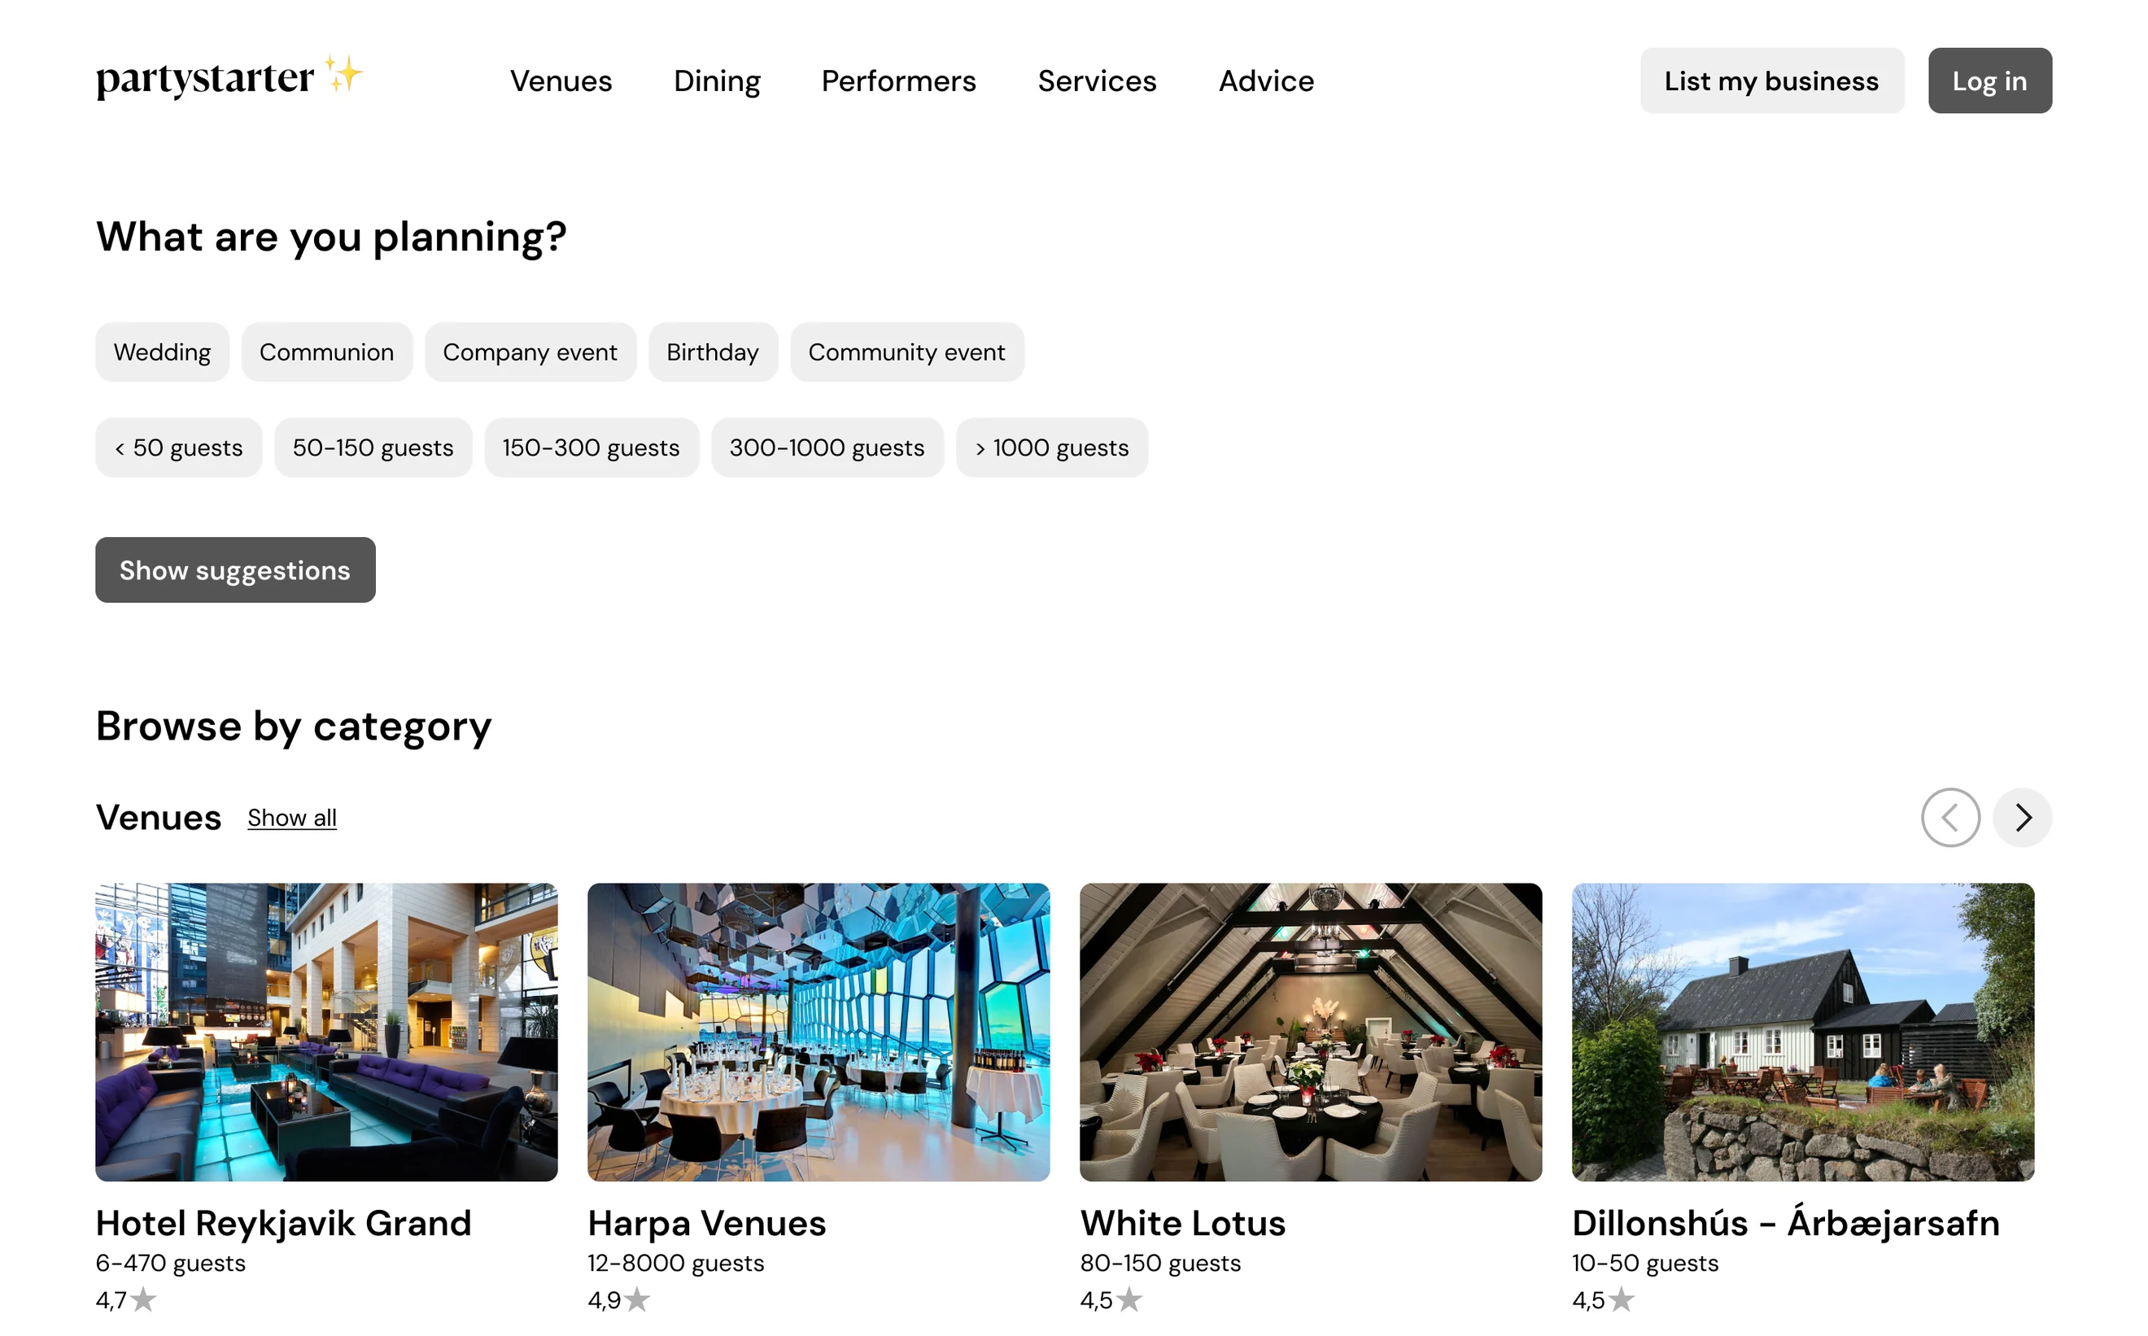Click Dillonshús 4,5 star rating
This screenshot has height=1336, width=2148.
pos(1603,1299)
